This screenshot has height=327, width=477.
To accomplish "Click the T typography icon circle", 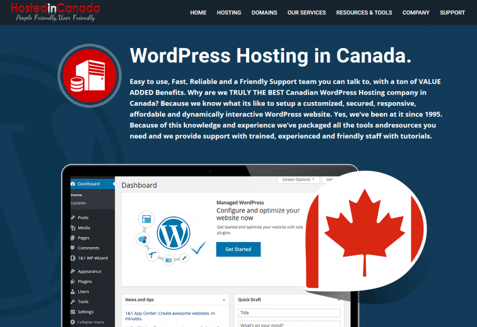I will [152, 255].
